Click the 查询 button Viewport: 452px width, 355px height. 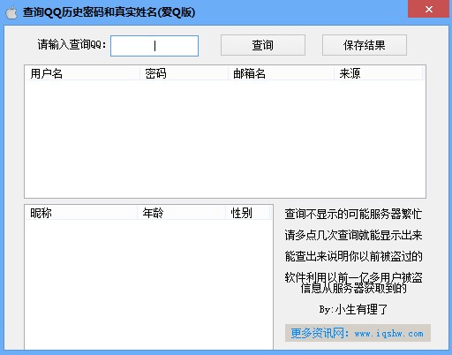[263, 45]
